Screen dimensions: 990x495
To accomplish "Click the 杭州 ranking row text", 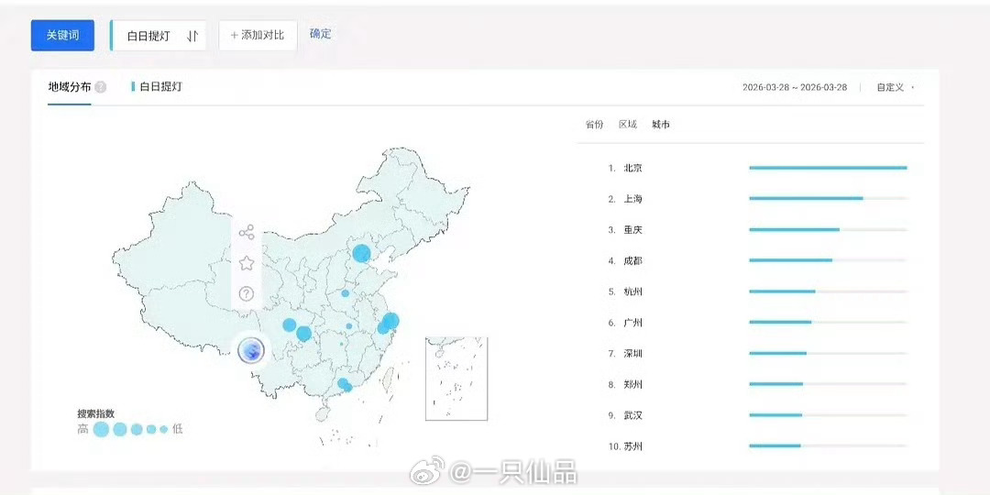I will (x=632, y=291).
